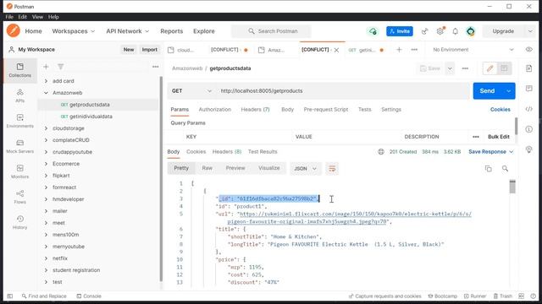The height and width of the screenshot is (304, 542).
Task: Open tab bar three-dot options
Action: tap(414, 50)
